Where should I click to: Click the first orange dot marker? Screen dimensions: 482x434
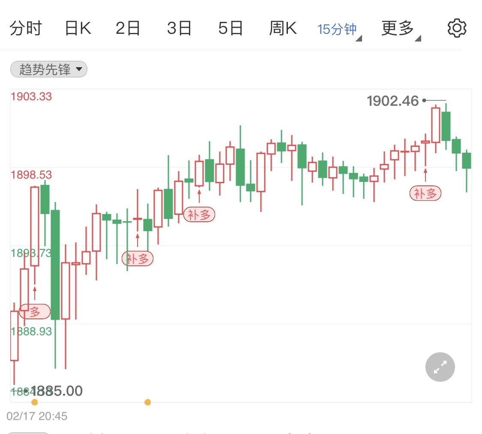tap(34, 402)
